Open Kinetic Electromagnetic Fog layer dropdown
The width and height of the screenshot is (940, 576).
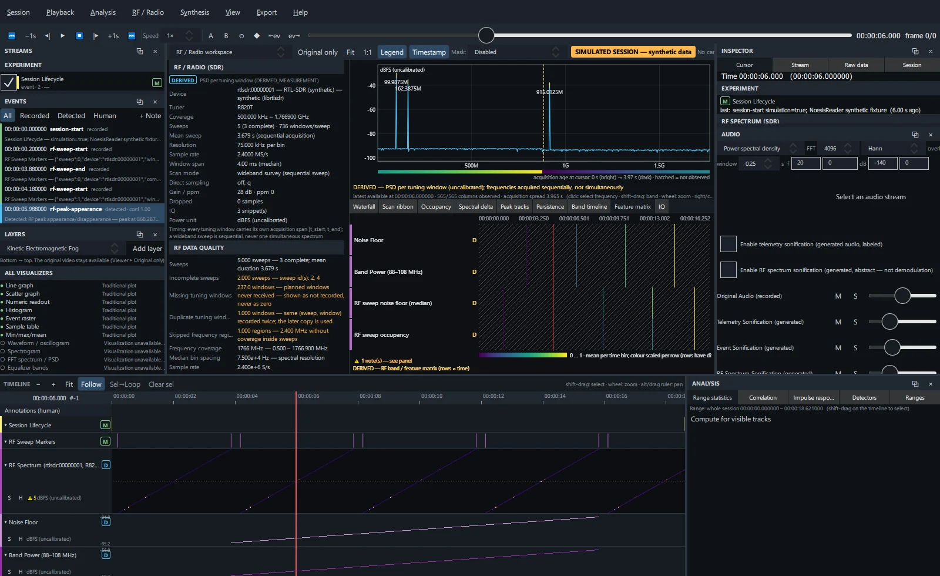tap(62, 248)
